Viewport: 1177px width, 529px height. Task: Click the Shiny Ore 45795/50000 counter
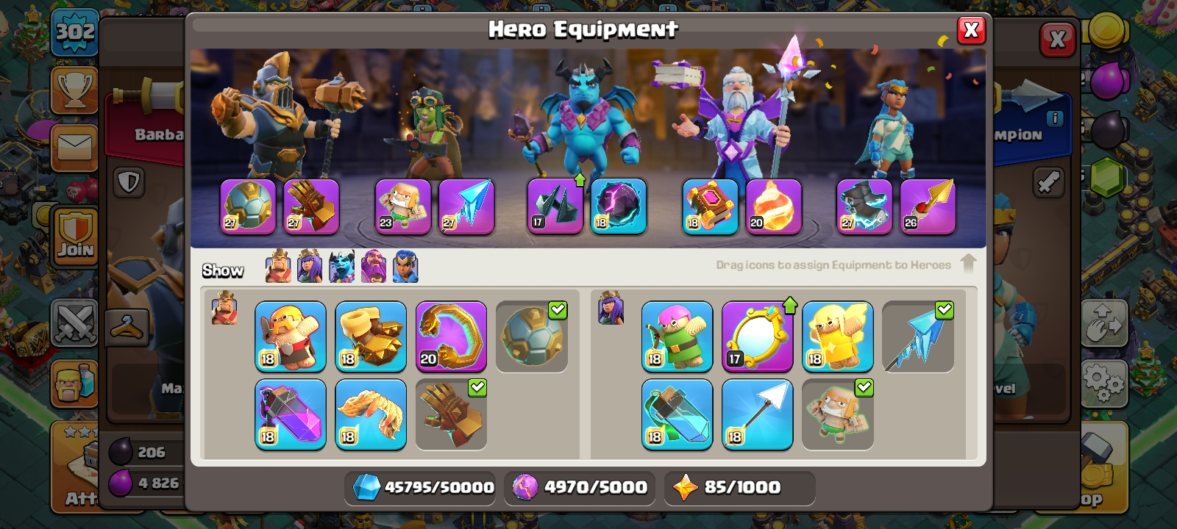pos(422,487)
